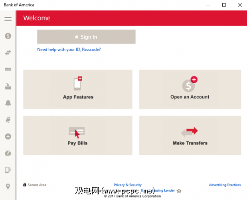Open the Privacy & Security link
Viewport: 247px width, 200px height.
128,185
